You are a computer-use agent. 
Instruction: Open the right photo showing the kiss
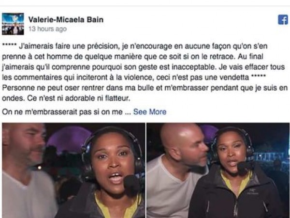[x=218, y=170]
